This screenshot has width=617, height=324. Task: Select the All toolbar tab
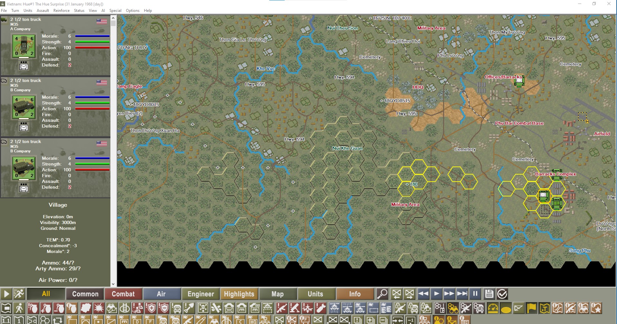tap(46, 294)
